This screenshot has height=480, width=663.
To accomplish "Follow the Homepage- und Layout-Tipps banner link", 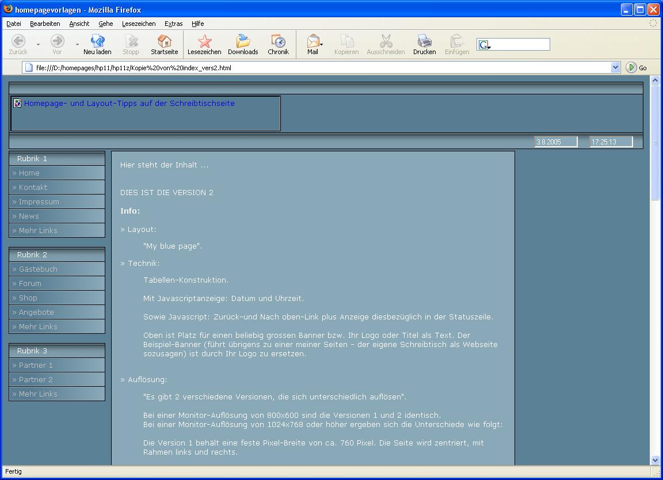I will (x=129, y=104).
